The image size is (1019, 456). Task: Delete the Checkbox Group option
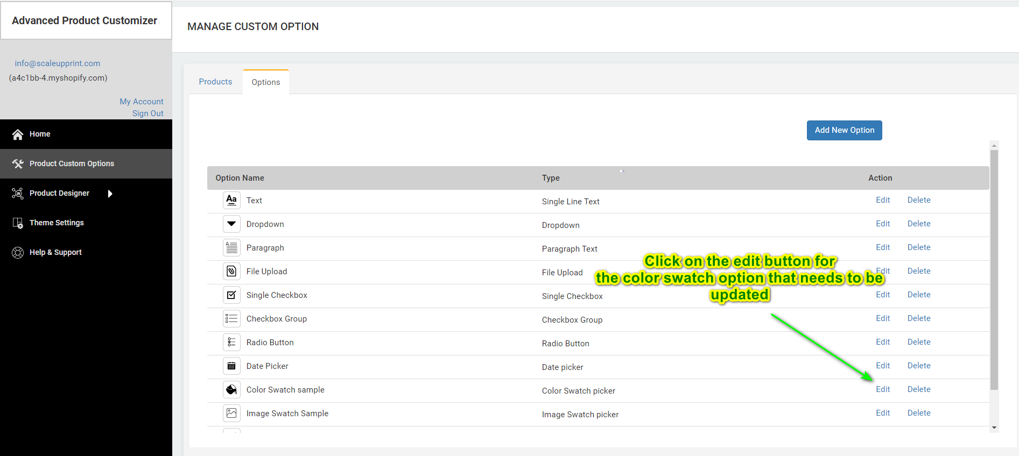pyautogui.click(x=919, y=318)
